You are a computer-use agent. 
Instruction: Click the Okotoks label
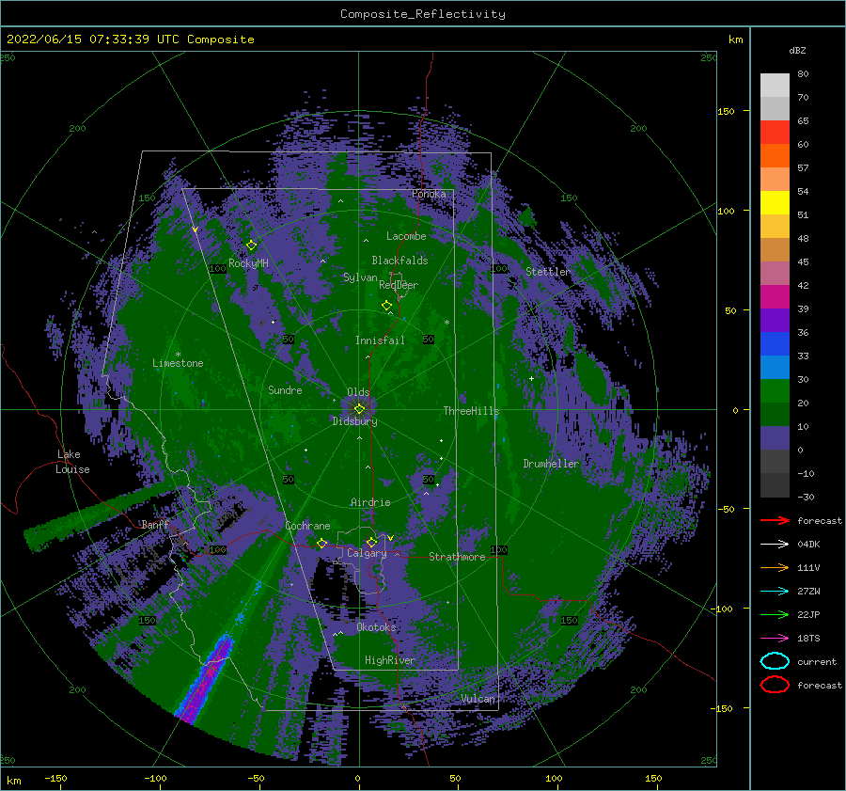376,627
